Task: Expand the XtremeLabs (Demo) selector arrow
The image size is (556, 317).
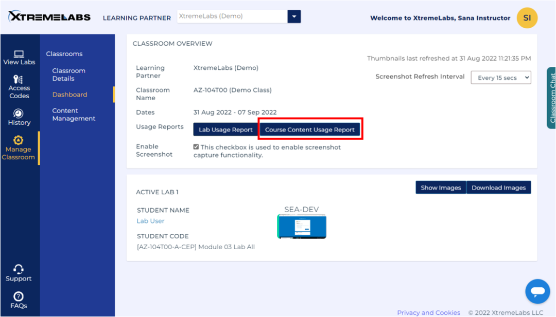Action: tap(294, 16)
